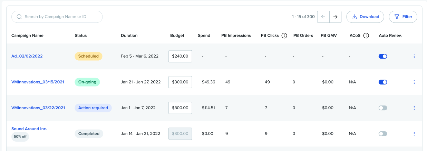Click the Campaign Name column header

[27, 36]
